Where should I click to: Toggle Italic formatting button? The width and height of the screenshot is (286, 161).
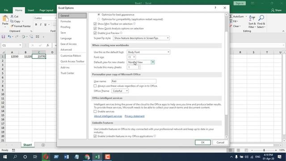click(x=41, y=25)
